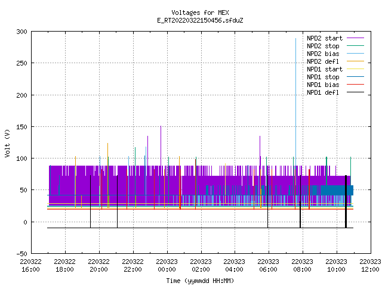Click the 'NPD1 bias' legend label
This screenshot has height=286, width=382.
click(x=323, y=85)
